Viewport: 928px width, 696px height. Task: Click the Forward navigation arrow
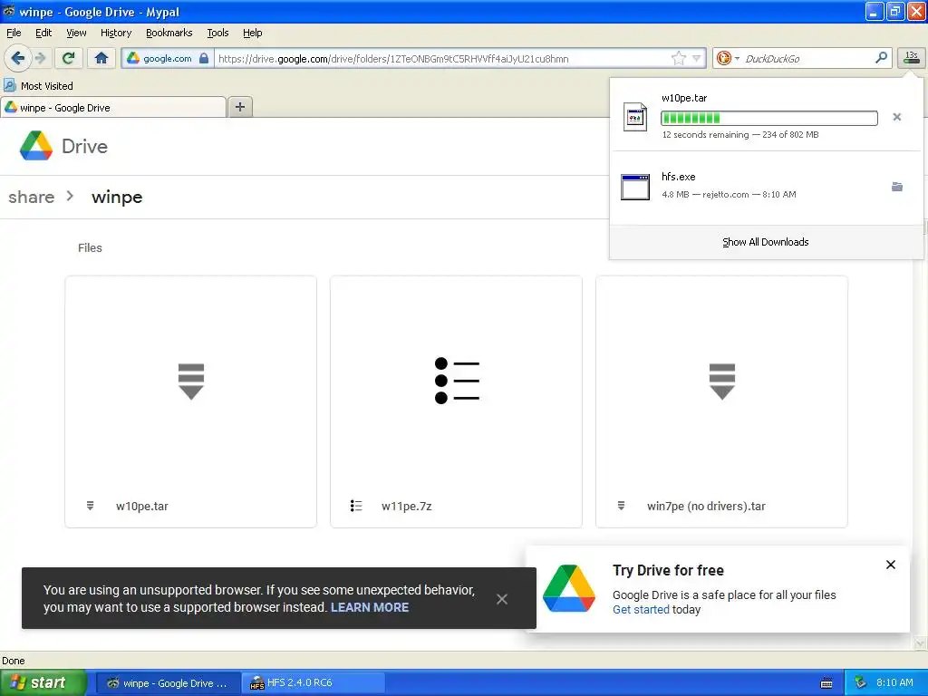pyautogui.click(x=40, y=58)
